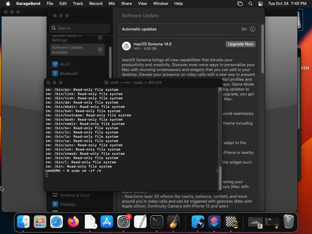This screenshot has height=234, width=312.
Task: Open the GarageBand app menu
Action: [x=28, y=3]
